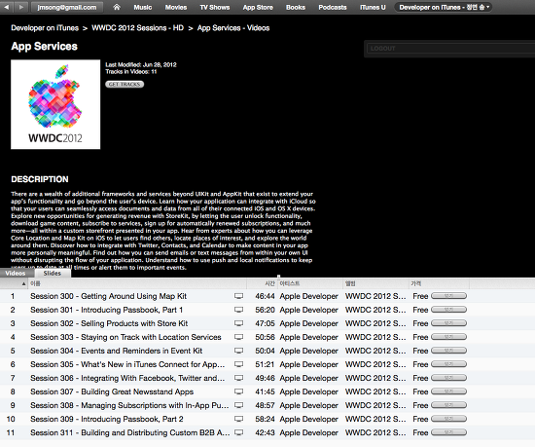Get Session 311 with its download button
Screen dimensions: 535x447
click(x=448, y=432)
